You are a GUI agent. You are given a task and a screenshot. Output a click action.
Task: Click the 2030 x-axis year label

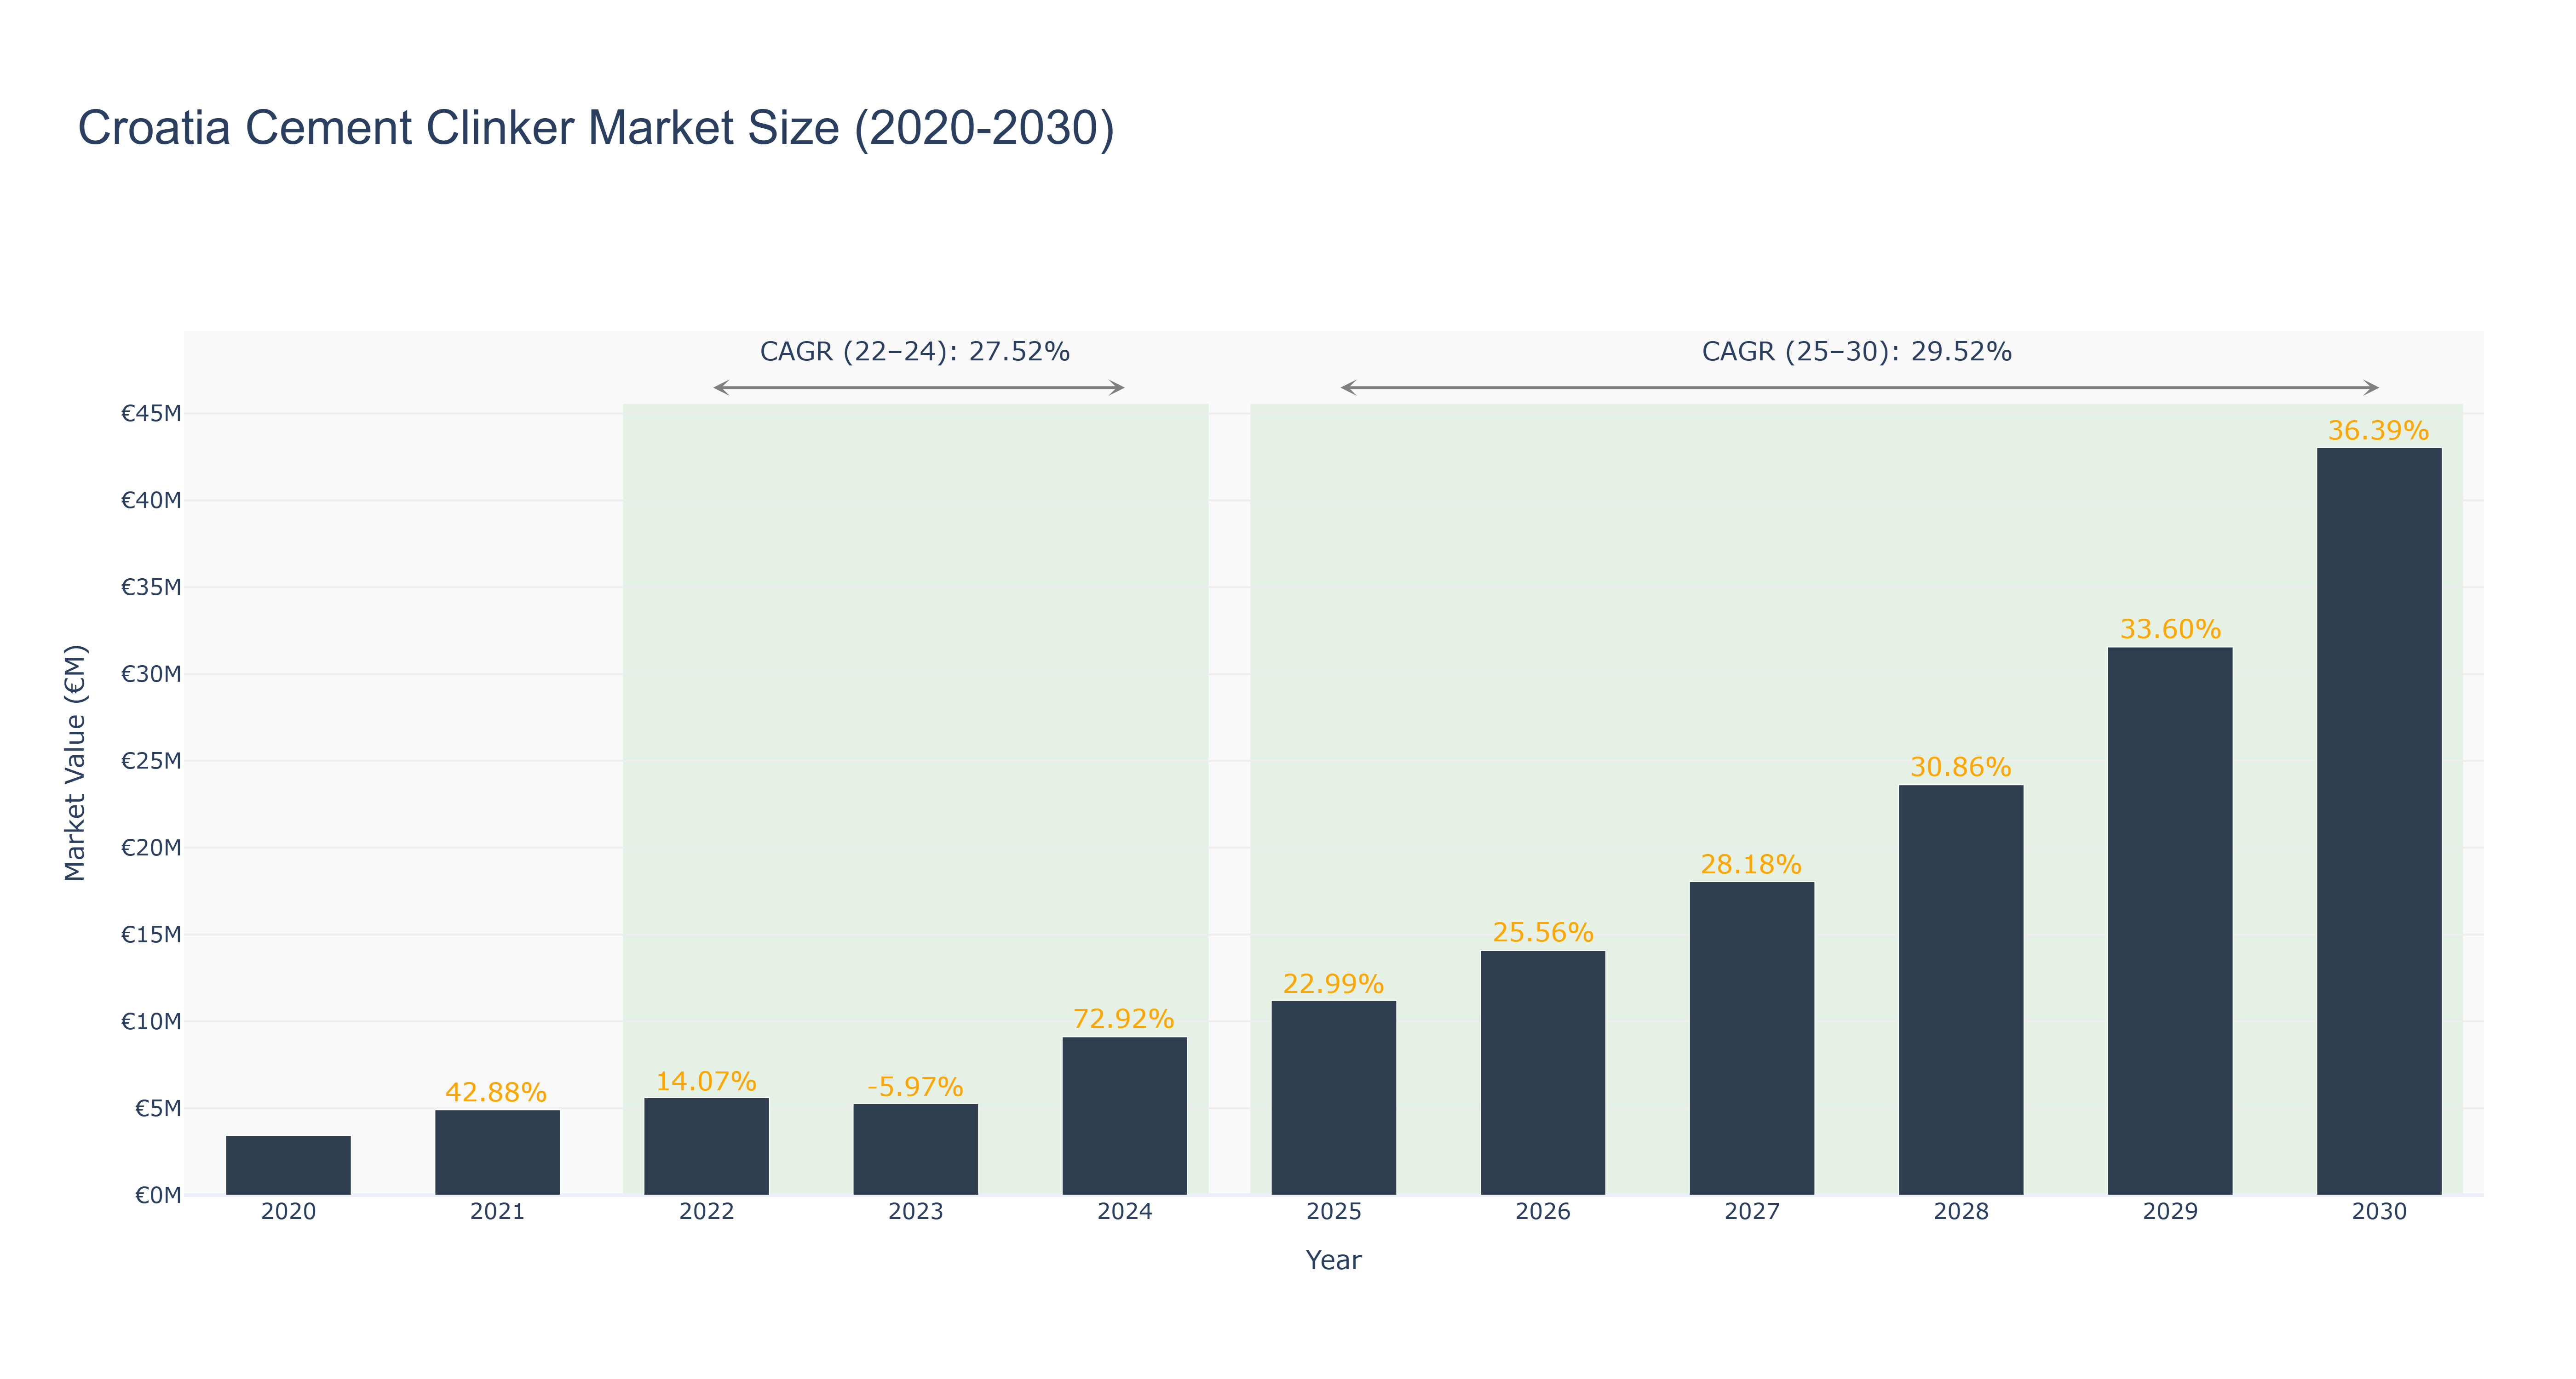2379,1212
